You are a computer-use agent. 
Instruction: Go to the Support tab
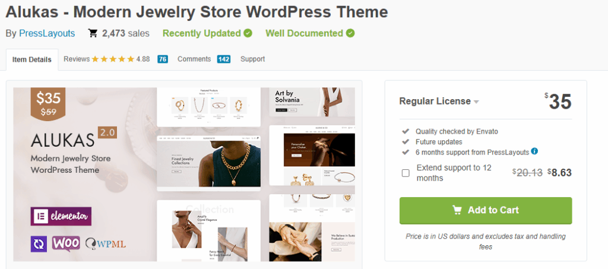[252, 59]
